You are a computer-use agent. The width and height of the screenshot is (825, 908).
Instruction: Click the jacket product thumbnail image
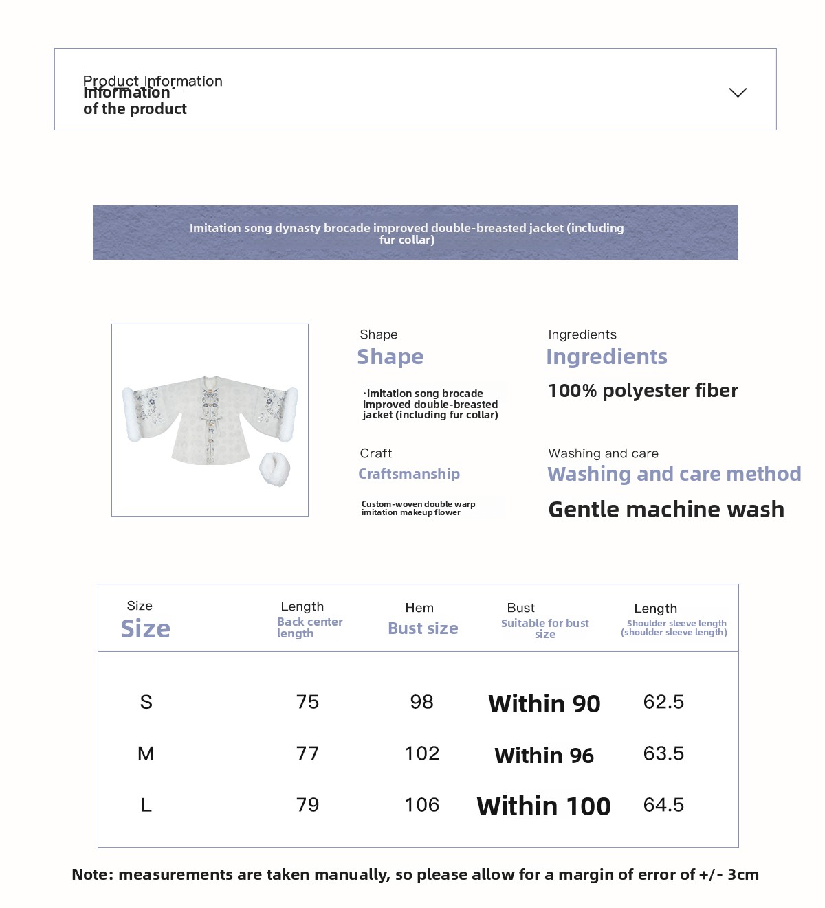coord(210,420)
